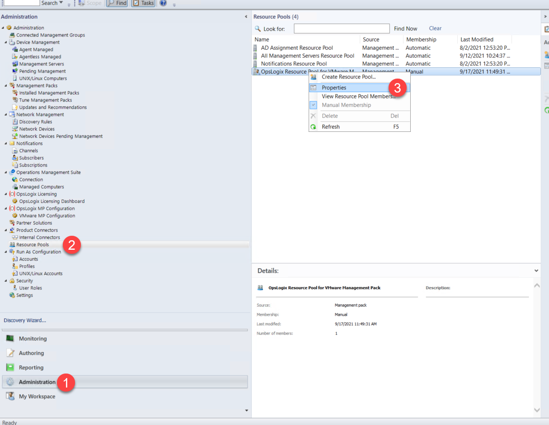The height and width of the screenshot is (425, 549).
Task: Click the UNIX/Linux Accounts node icon
Action: pos(15,274)
